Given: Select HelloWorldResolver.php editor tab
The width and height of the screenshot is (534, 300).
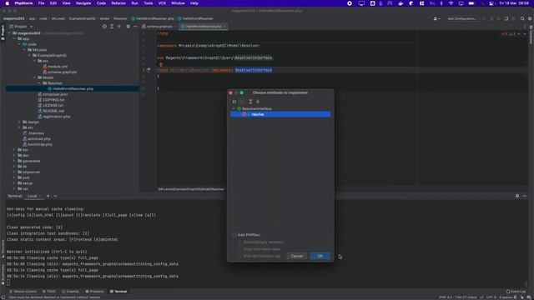Looking at the screenshot, I should pyautogui.click(x=203, y=27).
